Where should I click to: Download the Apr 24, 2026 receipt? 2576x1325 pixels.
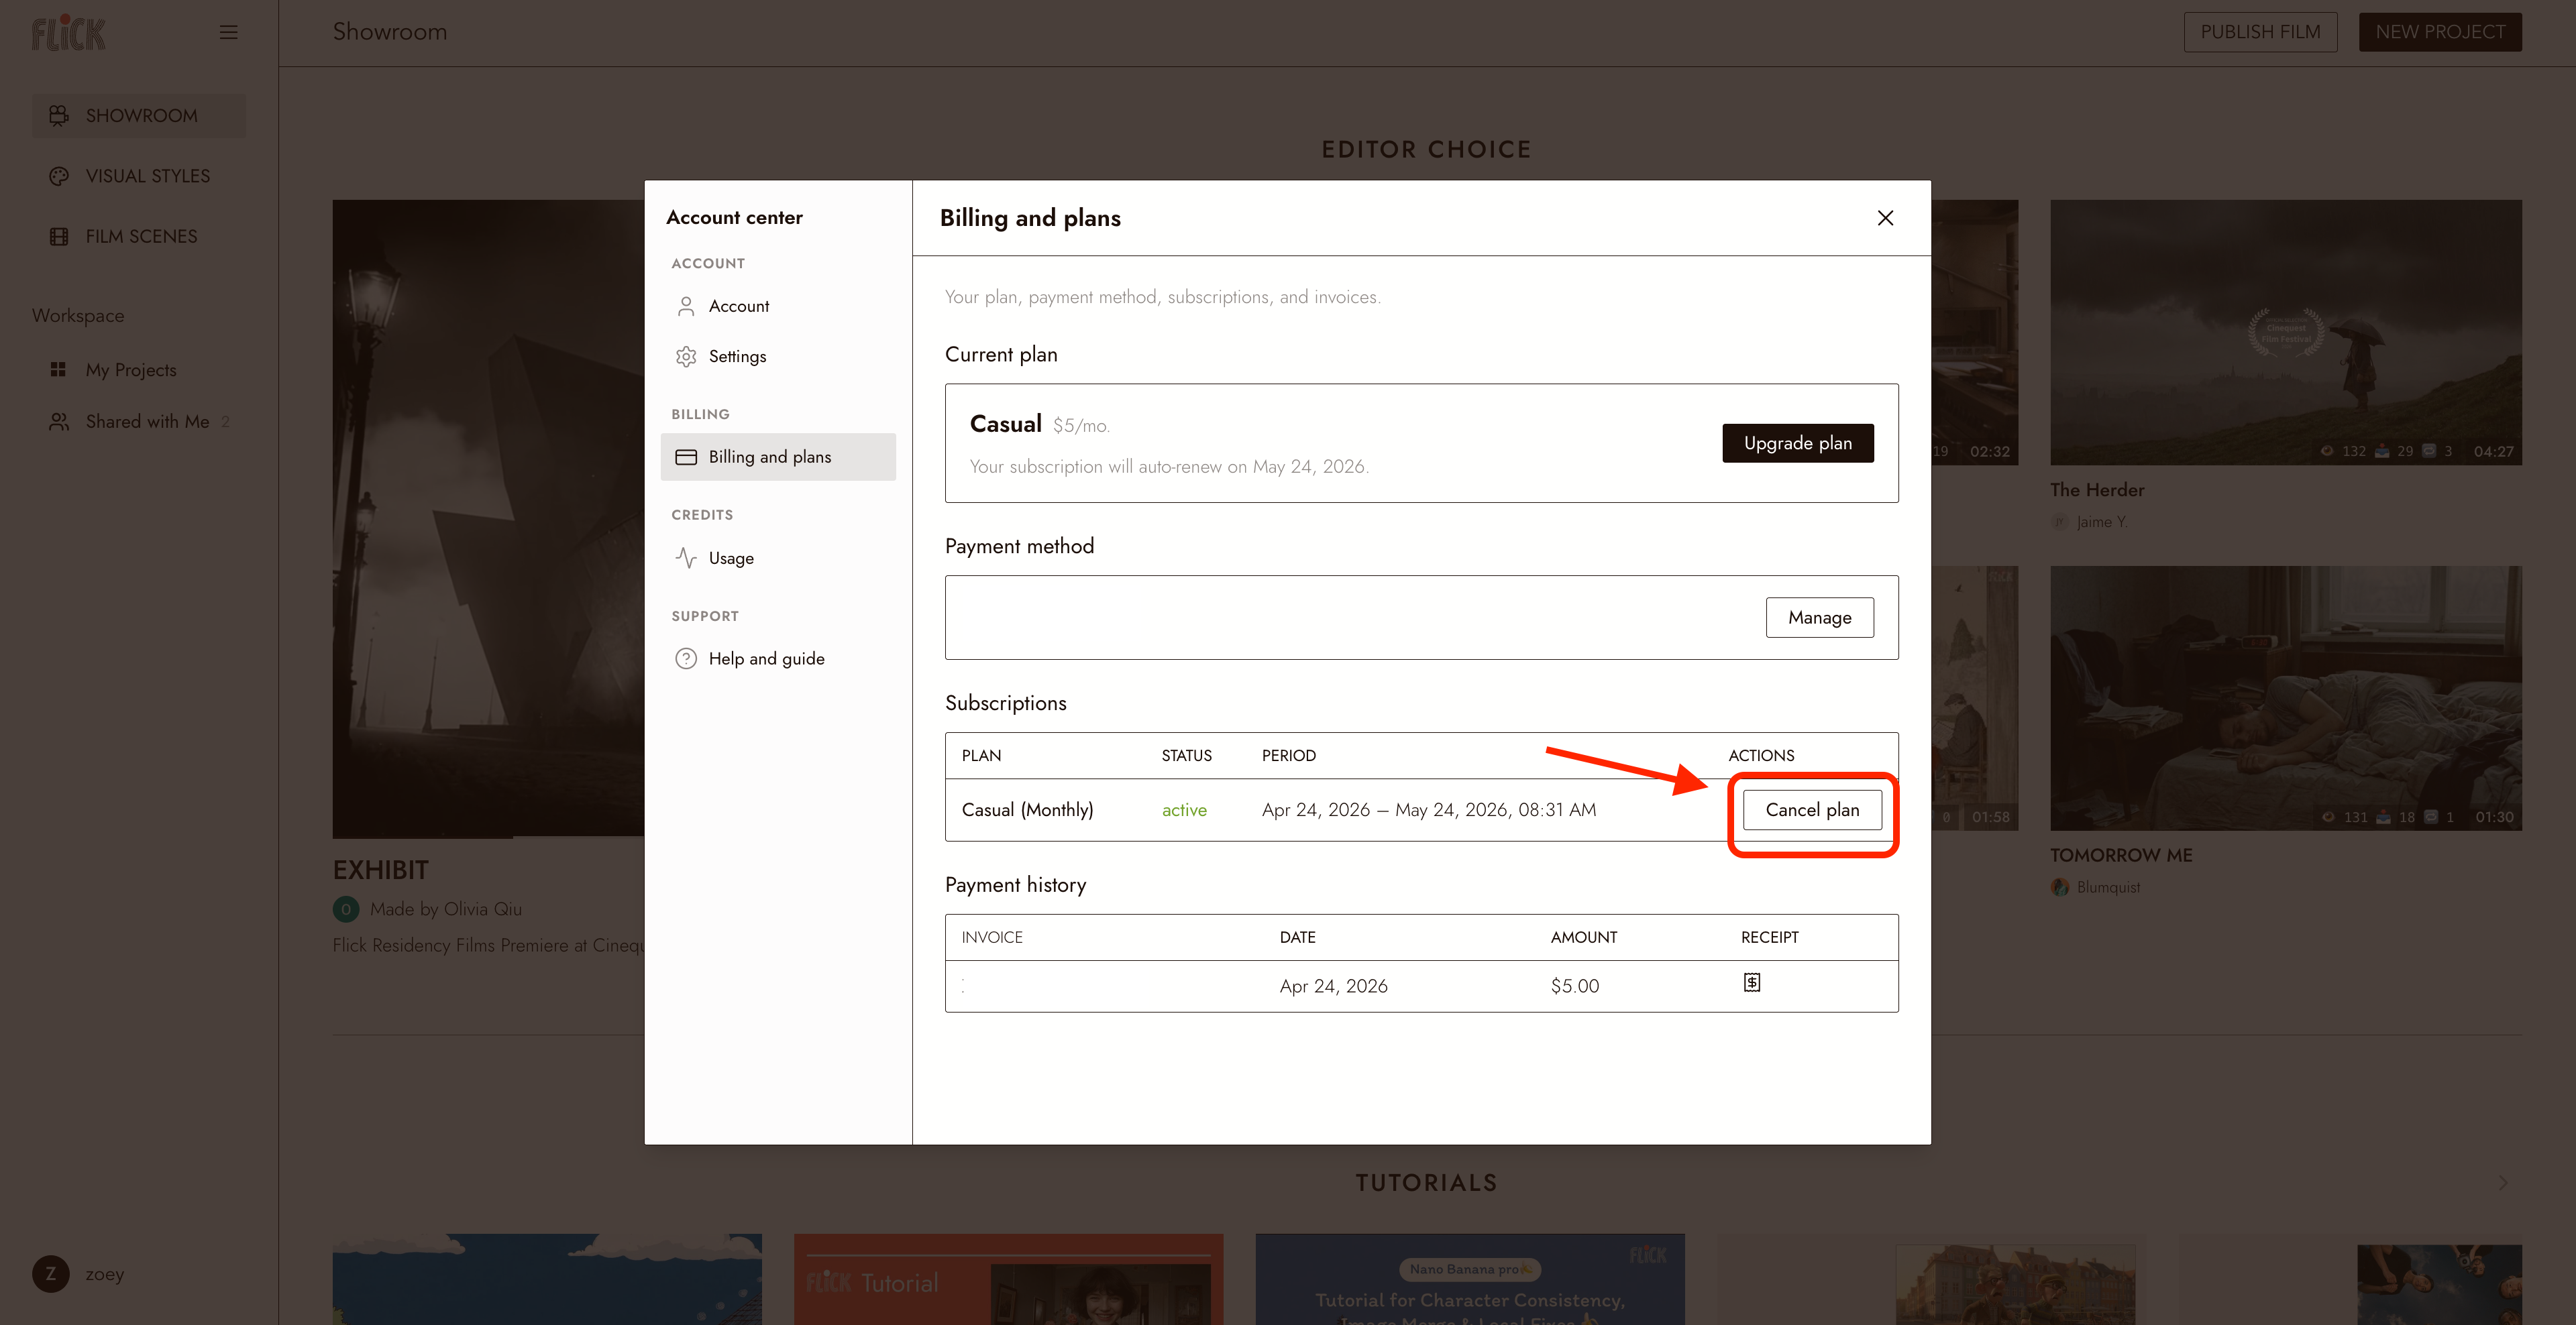1752,983
